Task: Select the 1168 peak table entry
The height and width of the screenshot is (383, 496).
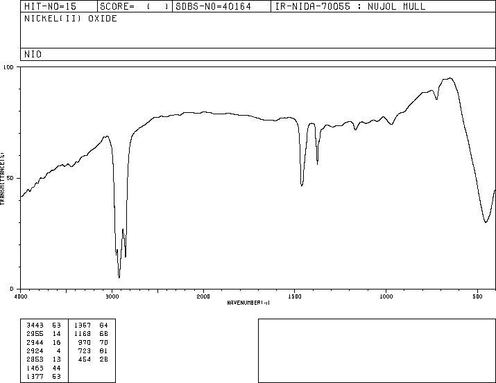Action: point(91,334)
